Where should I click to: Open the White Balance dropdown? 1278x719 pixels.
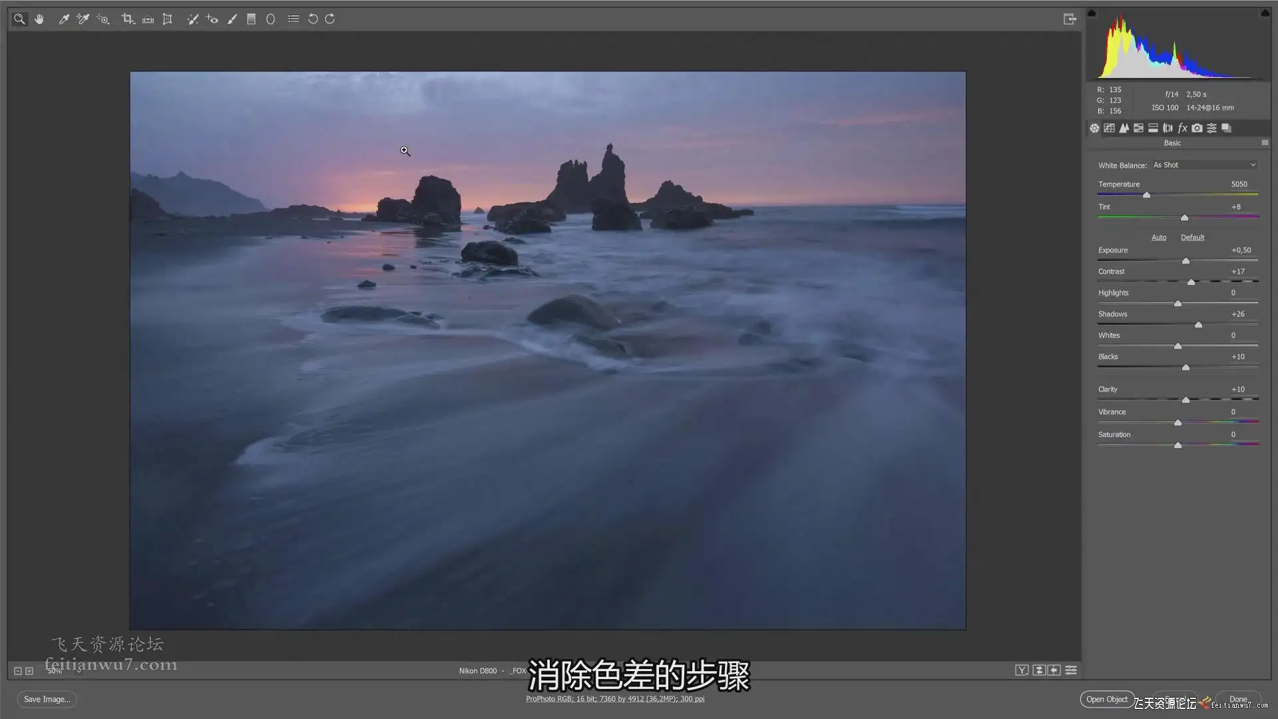(x=1205, y=165)
